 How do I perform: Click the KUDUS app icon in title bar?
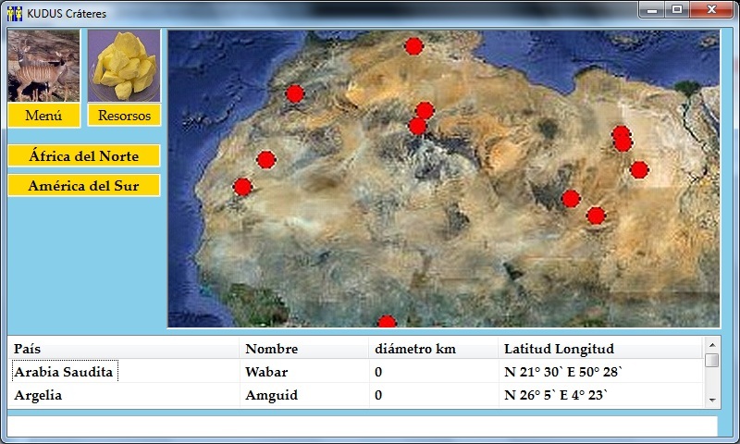(14, 14)
